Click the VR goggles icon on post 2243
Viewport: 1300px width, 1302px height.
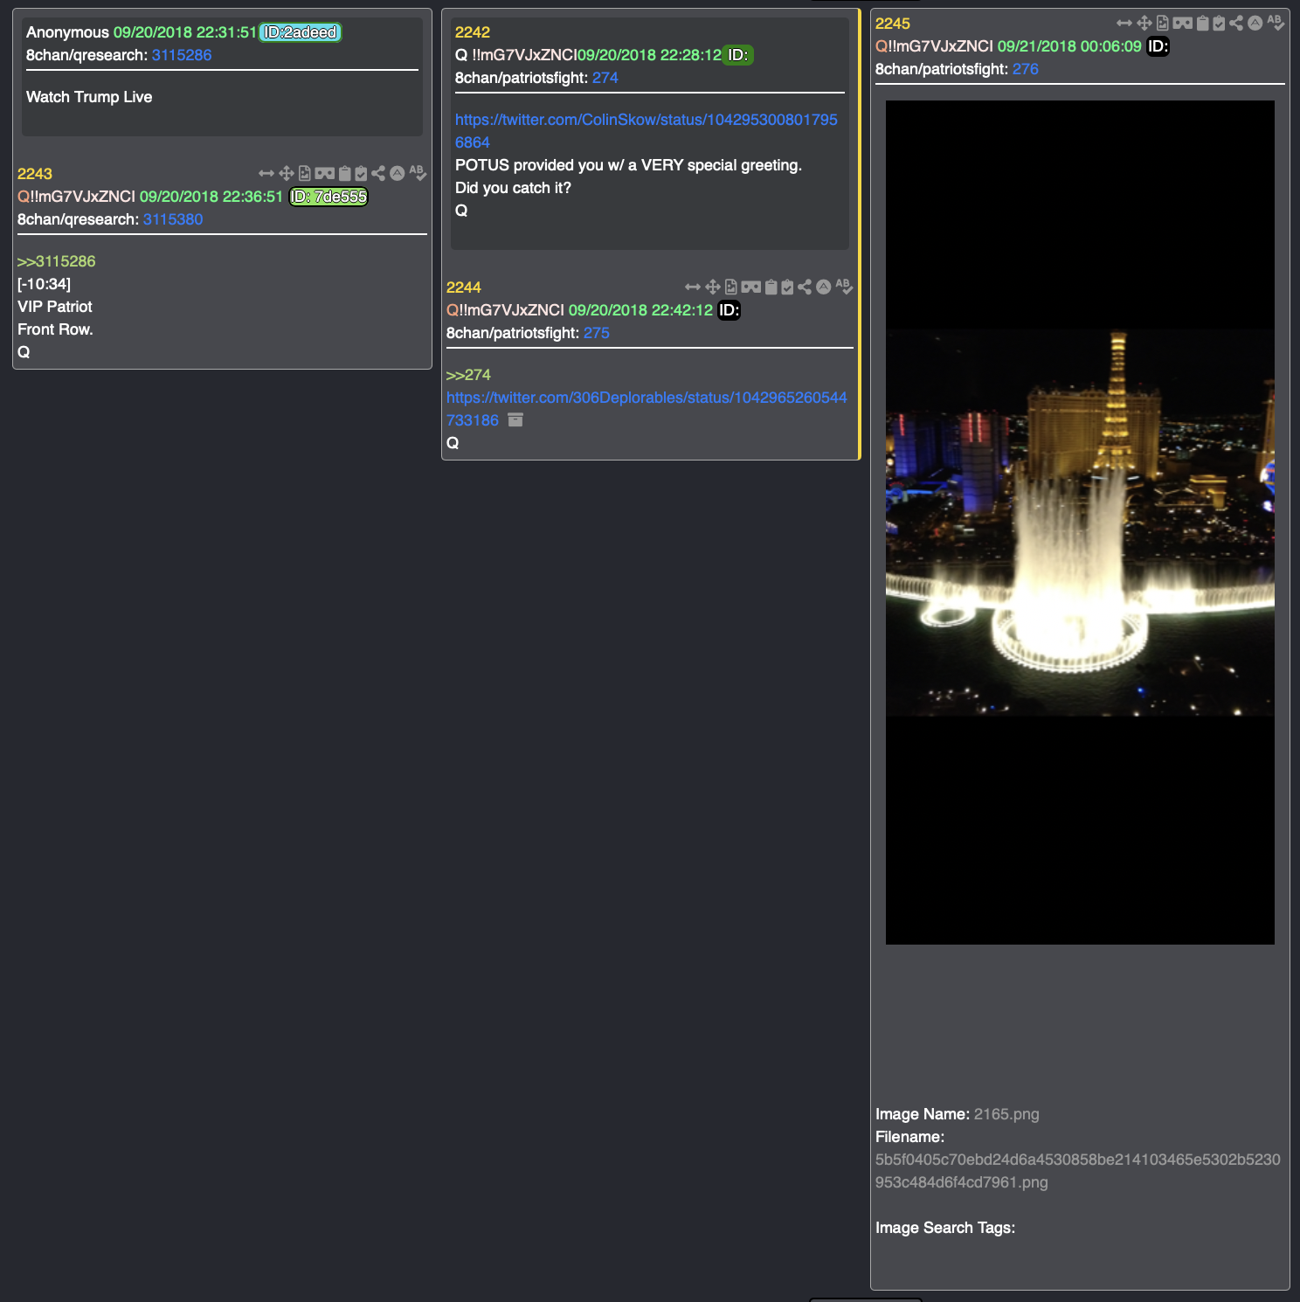pyautogui.click(x=325, y=174)
